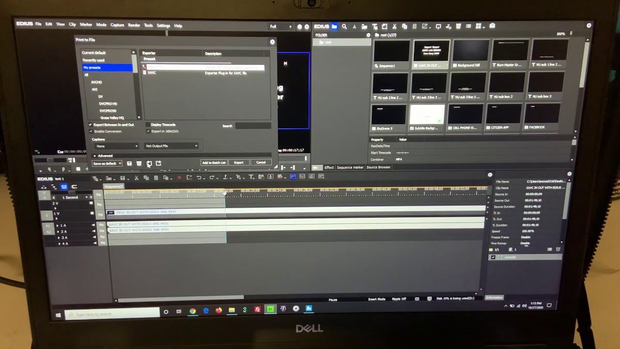Click the Windows search box on taskbar

(x=112, y=314)
